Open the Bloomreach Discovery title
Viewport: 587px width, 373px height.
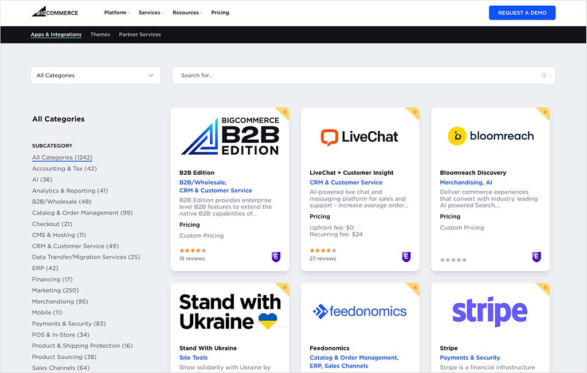[473, 173]
